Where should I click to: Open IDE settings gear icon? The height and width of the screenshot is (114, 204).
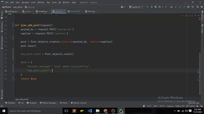[x=202, y=7]
